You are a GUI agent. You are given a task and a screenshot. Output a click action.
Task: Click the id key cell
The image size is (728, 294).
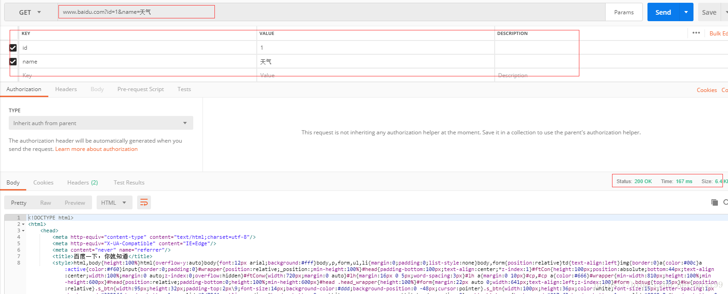coord(138,48)
